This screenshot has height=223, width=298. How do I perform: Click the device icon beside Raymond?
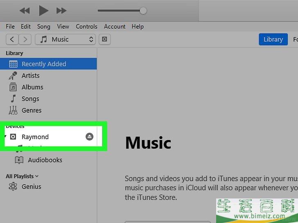[13, 137]
